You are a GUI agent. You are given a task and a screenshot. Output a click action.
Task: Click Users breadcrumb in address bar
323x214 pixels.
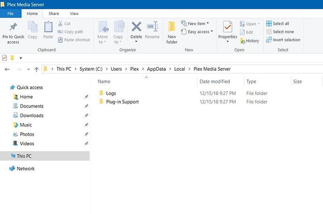pos(116,69)
